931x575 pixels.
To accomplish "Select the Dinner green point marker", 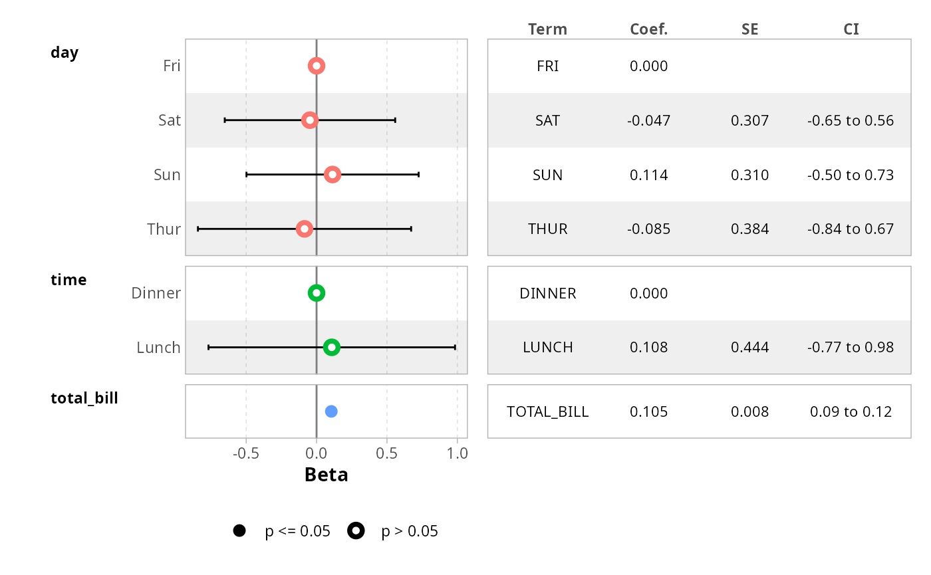I will coord(317,293).
